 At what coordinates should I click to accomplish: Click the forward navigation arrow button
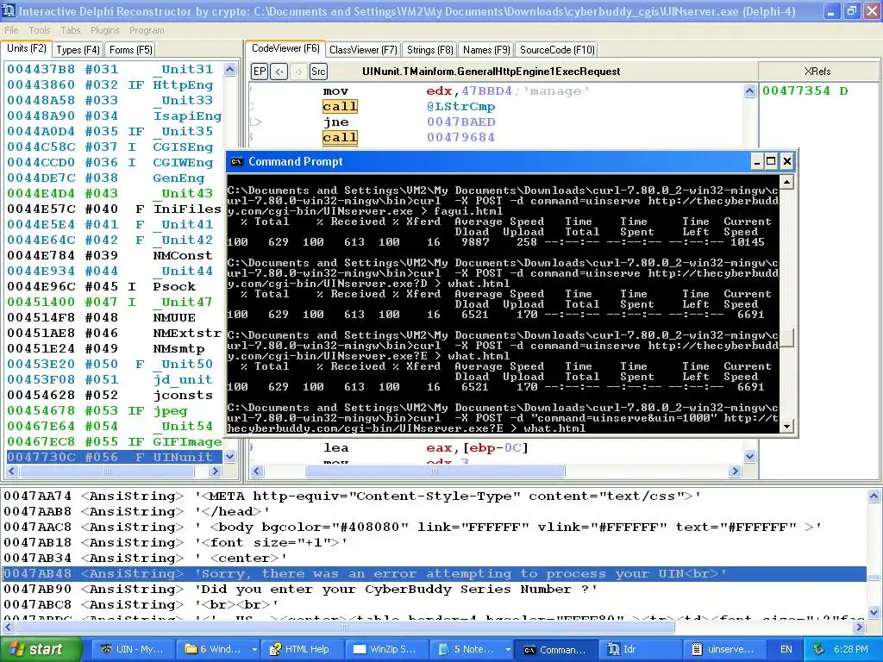pos(298,72)
